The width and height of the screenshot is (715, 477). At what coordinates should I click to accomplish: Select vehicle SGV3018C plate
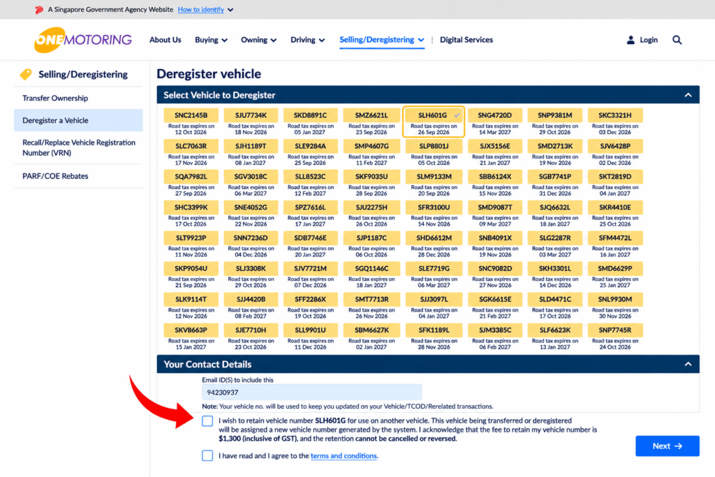click(x=251, y=177)
